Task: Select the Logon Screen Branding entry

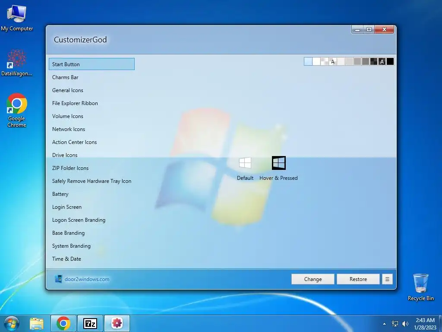Action: pos(92,220)
